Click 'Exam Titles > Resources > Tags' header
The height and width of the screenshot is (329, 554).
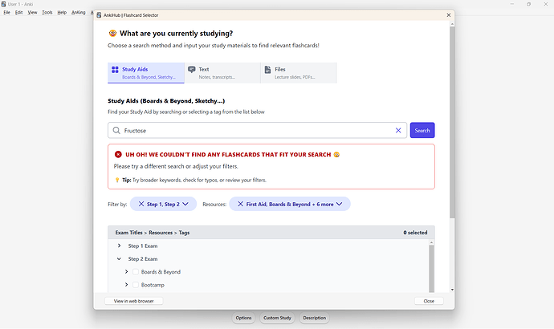(x=153, y=233)
